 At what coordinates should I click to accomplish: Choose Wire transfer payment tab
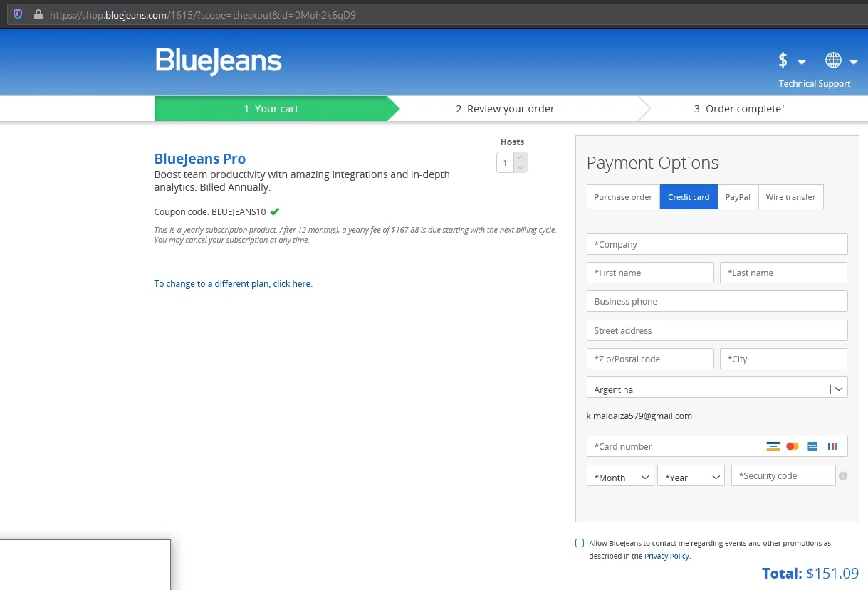click(x=790, y=197)
